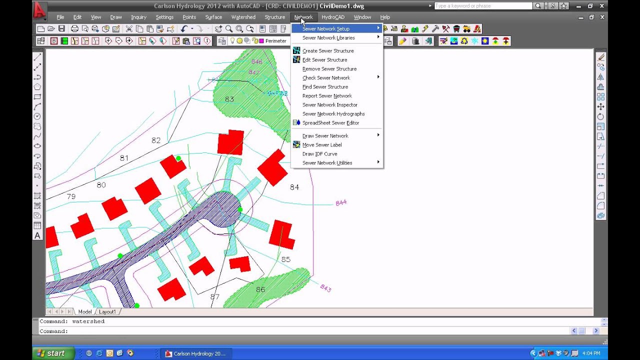Click the Erase tool in right toolbar
The height and width of the screenshot is (360, 640).
tap(600, 57)
